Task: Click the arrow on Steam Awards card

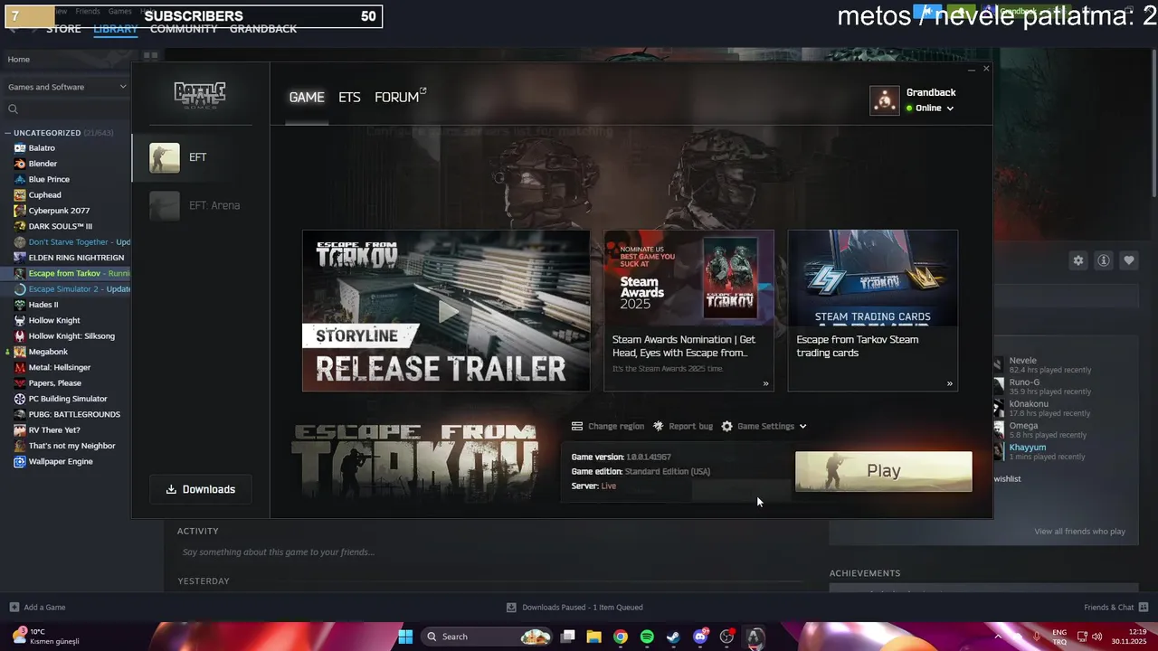Action: pyautogui.click(x=765, y=383)
